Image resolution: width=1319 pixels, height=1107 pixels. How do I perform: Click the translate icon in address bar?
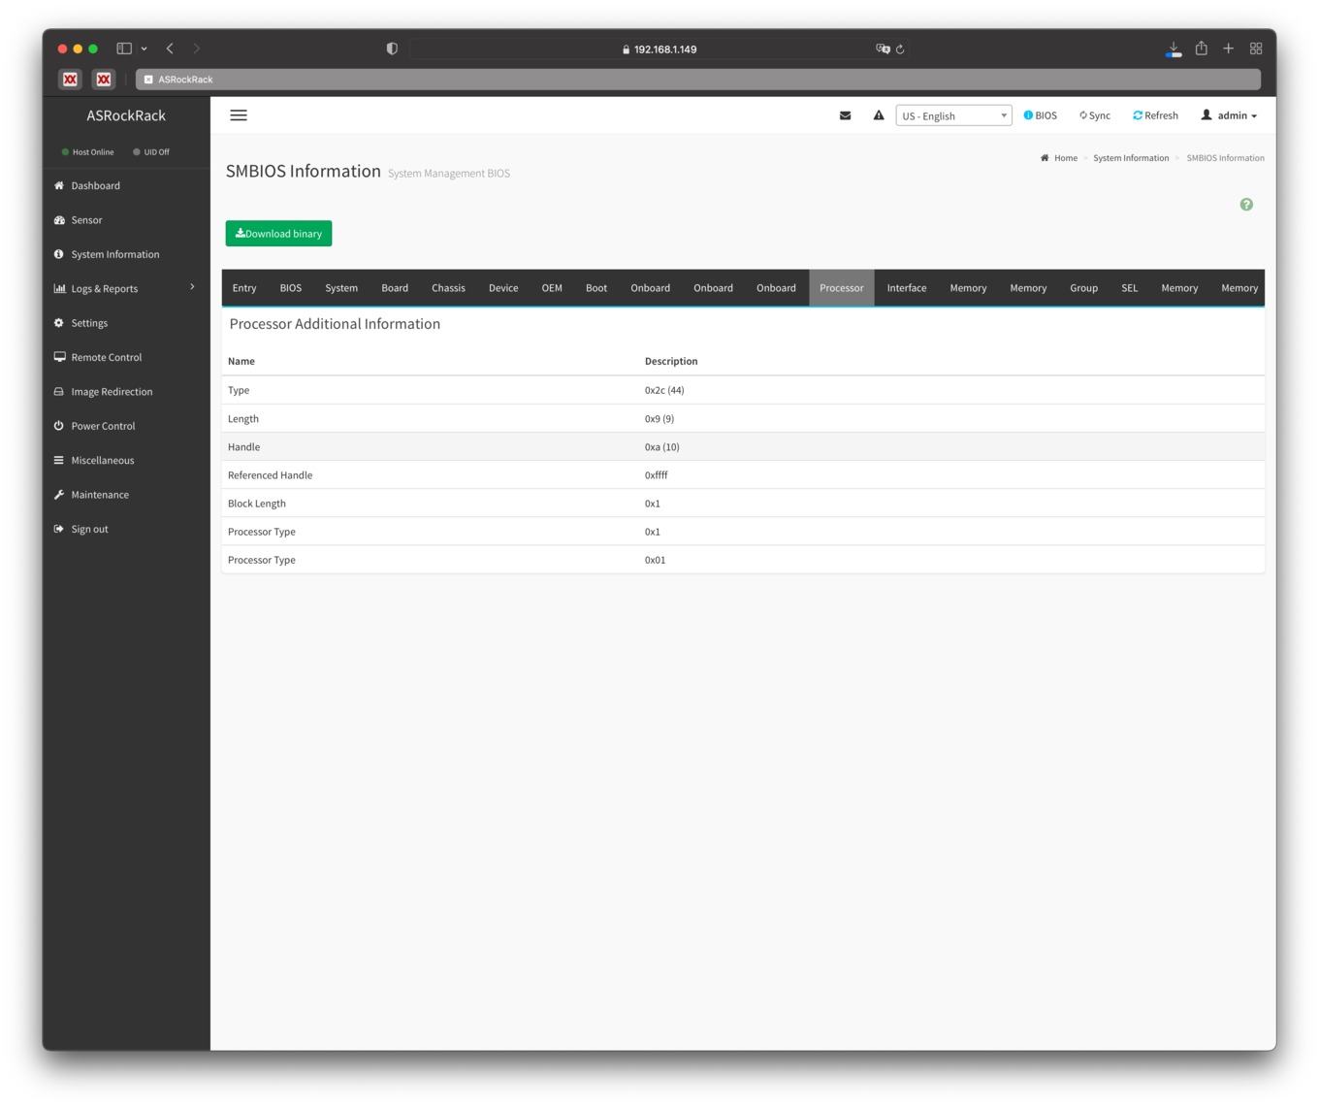pyautogui.click(x=883, y=49)
